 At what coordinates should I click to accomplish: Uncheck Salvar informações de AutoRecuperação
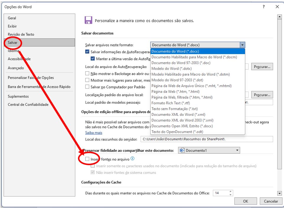click(x=87, y=51)
